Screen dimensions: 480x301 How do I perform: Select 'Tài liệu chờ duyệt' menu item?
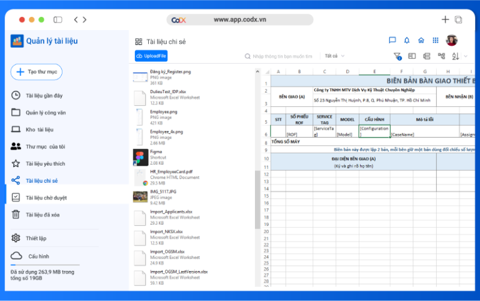click(46, 198)
